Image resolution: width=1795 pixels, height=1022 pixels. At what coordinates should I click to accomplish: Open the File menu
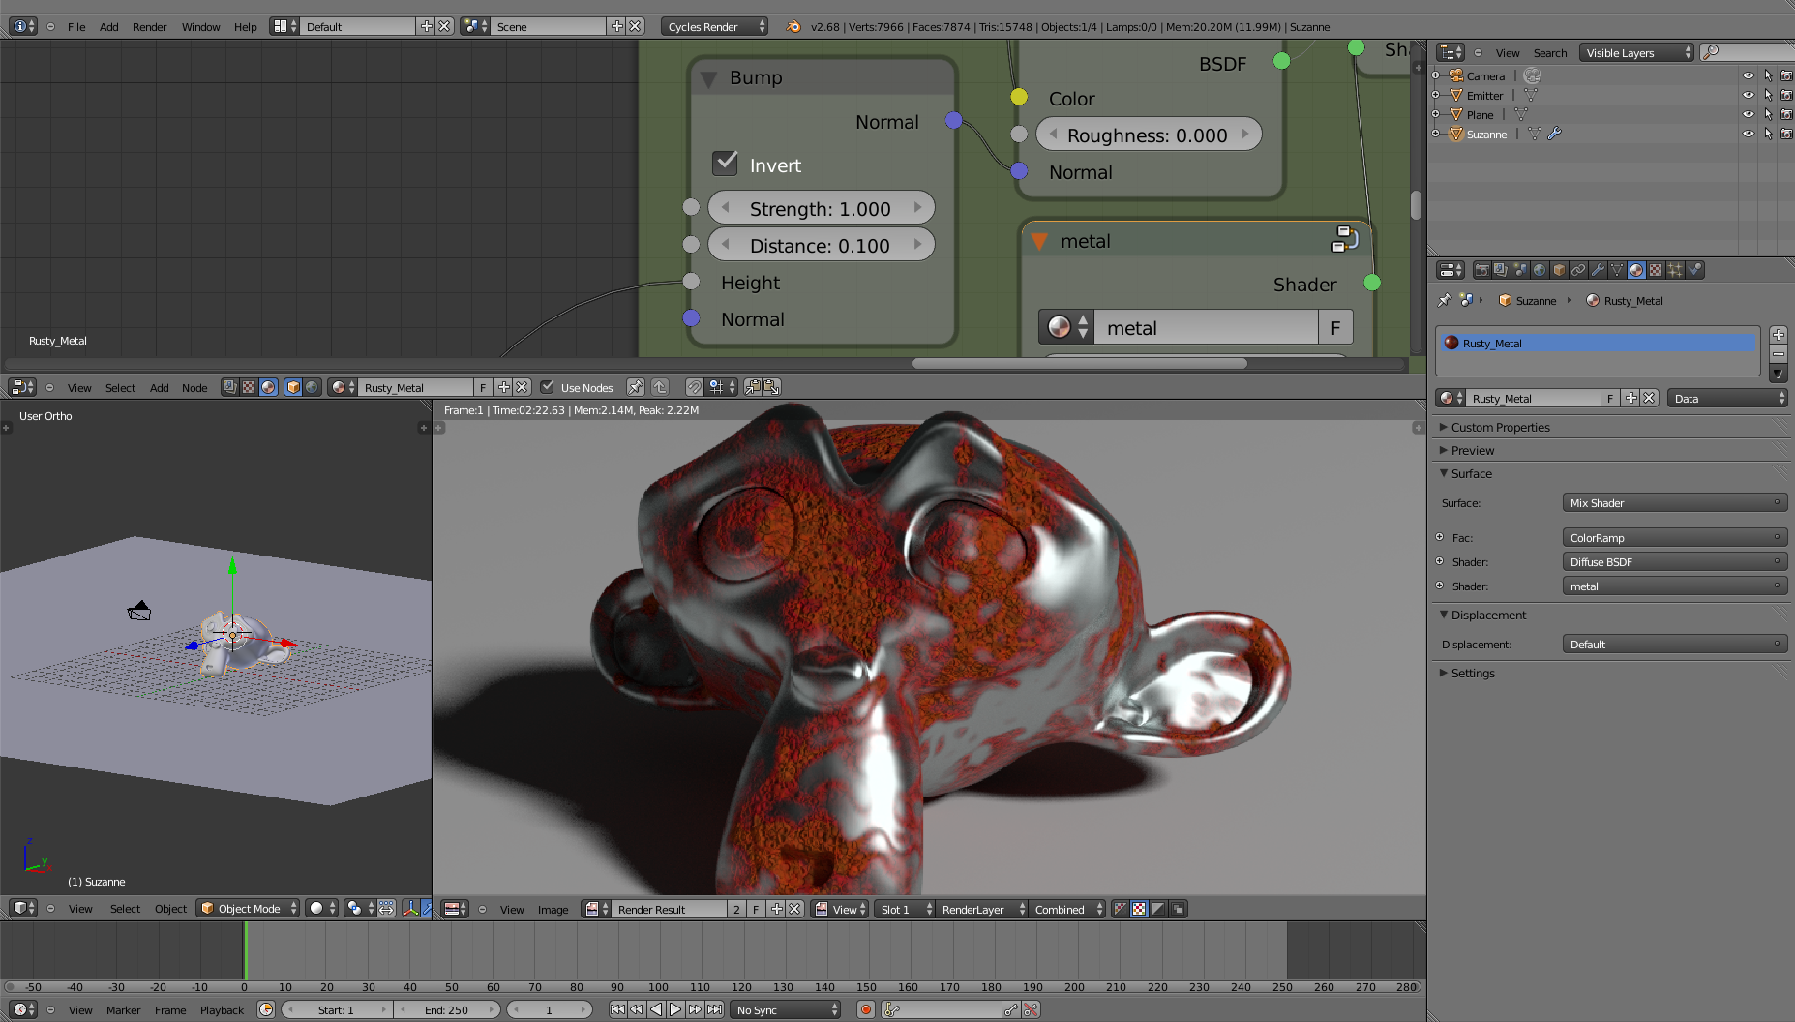click(76, 26)
